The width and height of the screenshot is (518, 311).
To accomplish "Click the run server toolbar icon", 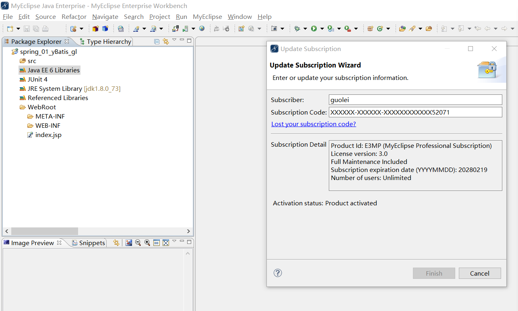I will 186,29.
